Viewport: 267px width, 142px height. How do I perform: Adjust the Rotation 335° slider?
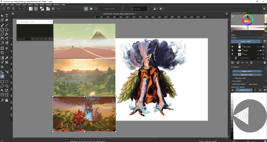pyautogui.click(x=245, y=90)
